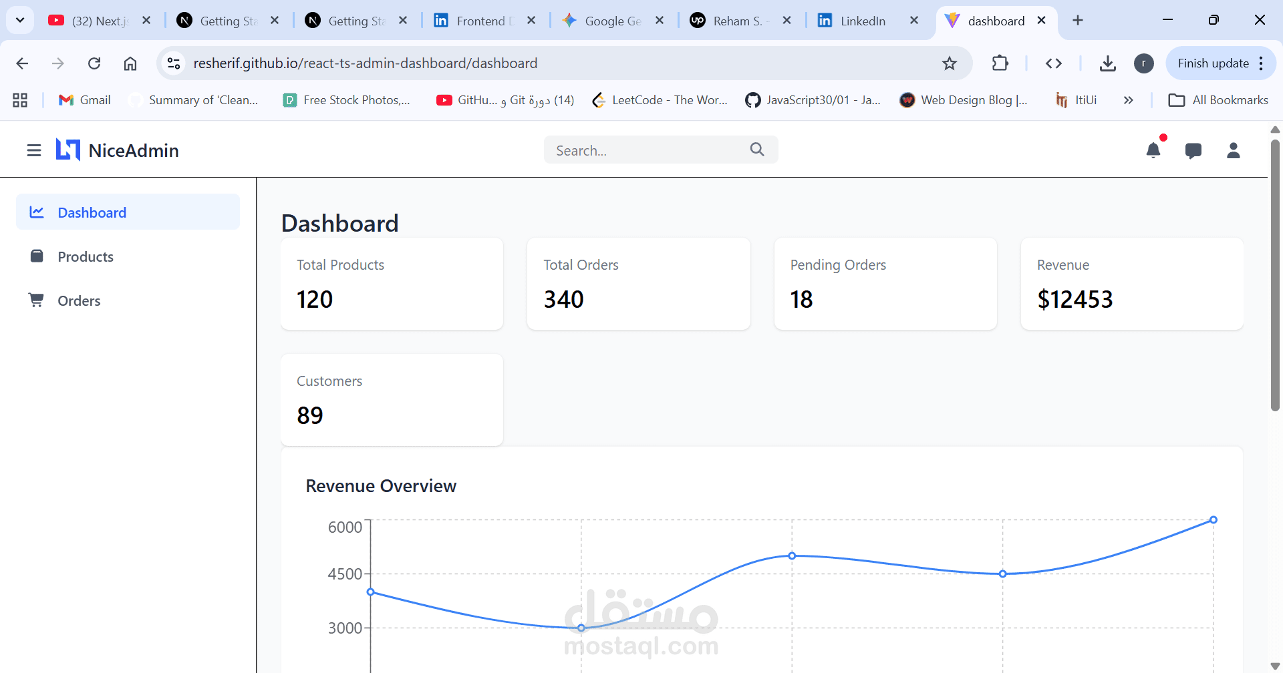Image resolution: width=1283 pixels, height=673 pixels.
Task: Reload the current page
Action: 94,63
